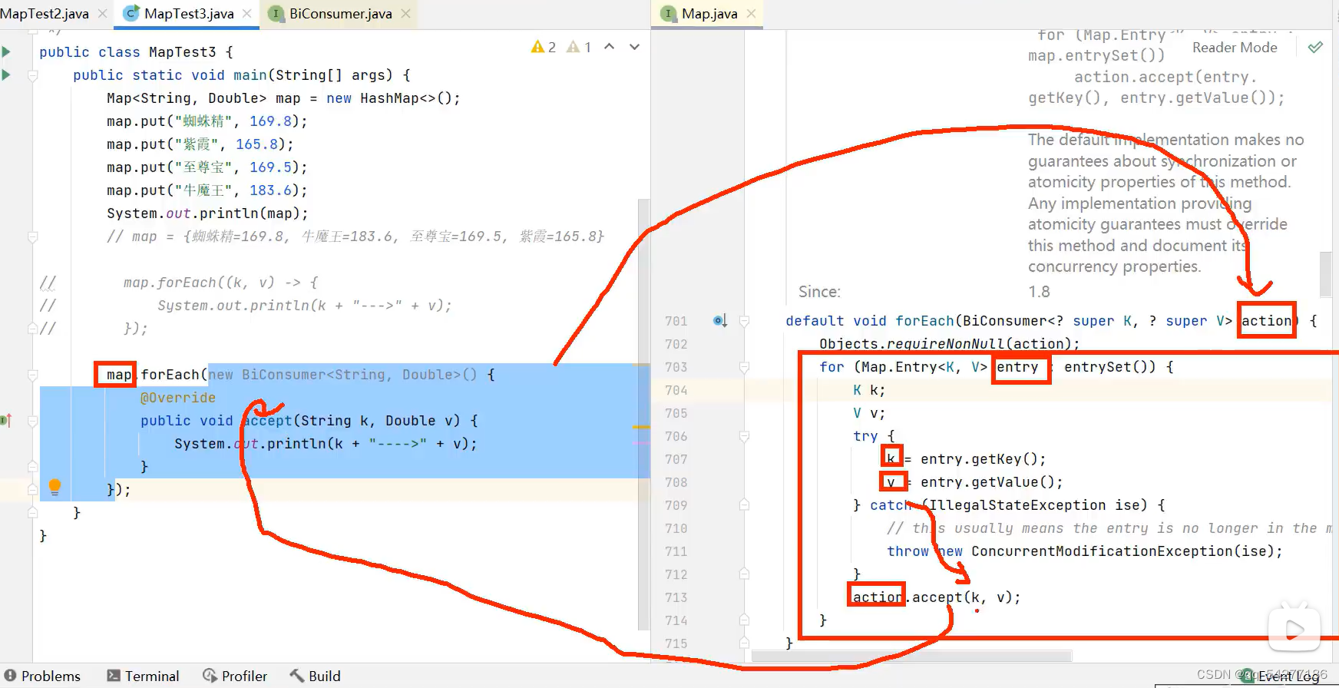Click the orange warning stripe marker
This screenshot has height=688, width=1339.
(x=641, y=427)
